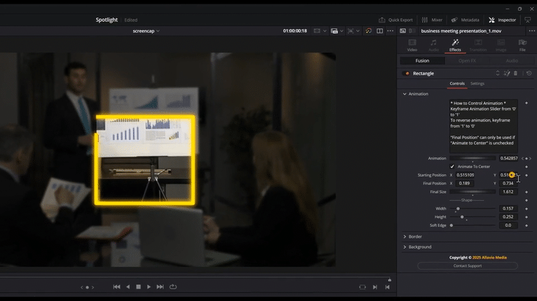Open the timecode overlay dropdown arrow
The width and height of the screenshot is (537, 301).
pos(342,31)
